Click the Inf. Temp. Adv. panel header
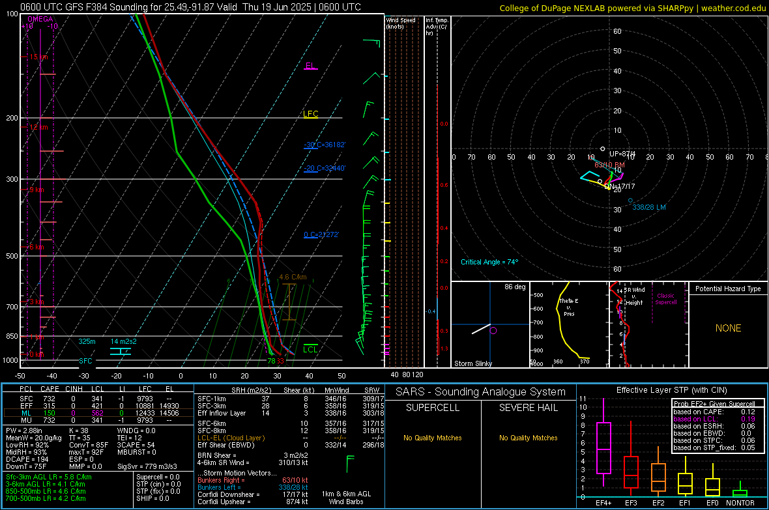The image size is (769, 510). click(x=437, y=27)
